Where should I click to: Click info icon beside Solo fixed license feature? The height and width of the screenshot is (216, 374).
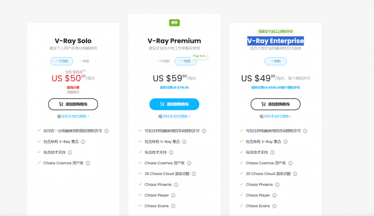tap(107, 131)
